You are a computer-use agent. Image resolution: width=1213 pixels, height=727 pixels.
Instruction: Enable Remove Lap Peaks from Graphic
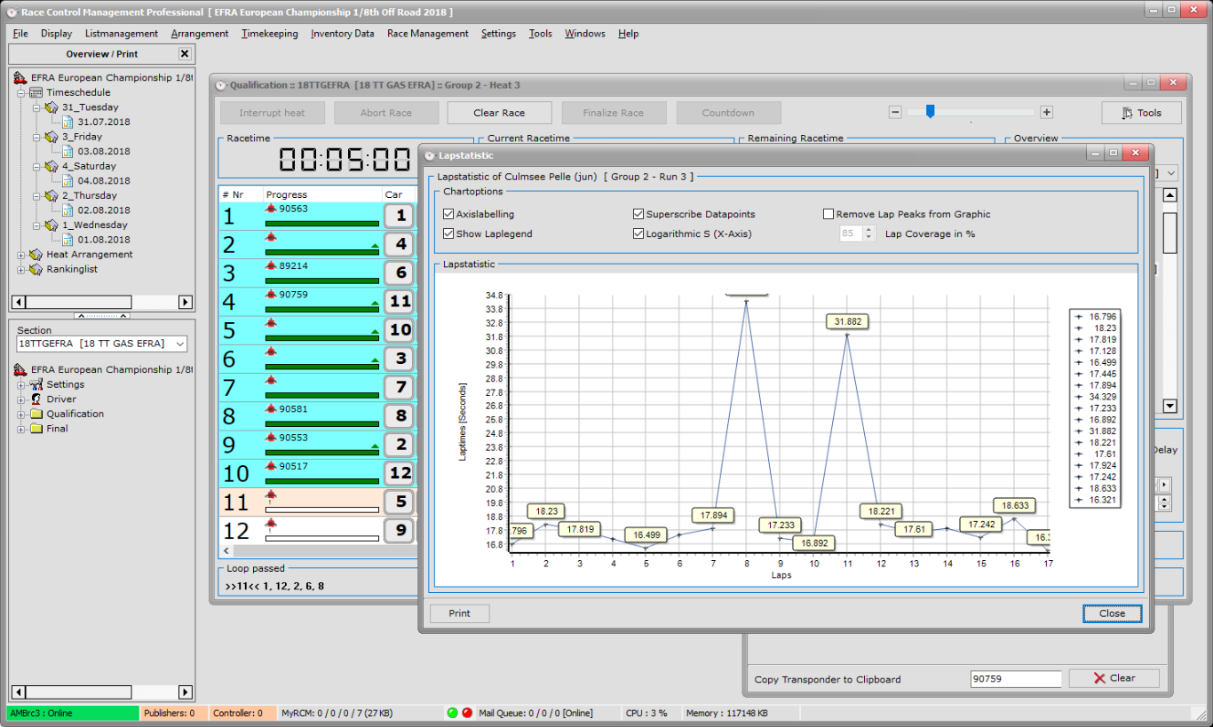(828, 214)
